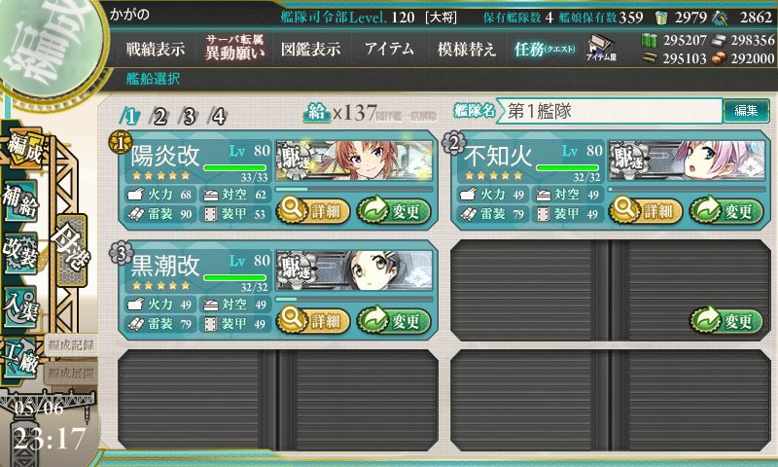Click the 給 fleet resupply icon
Image resolution: width=778 pixels, height=467 pixels.
pyautogui.click(x=317, y=113)
